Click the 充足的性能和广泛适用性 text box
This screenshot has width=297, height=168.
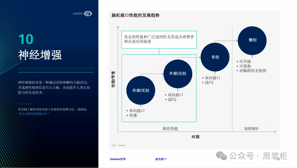[159, 39]
